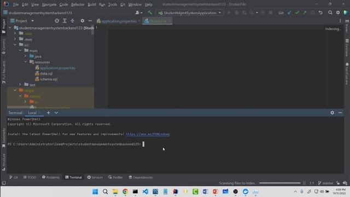This screenshot has height=197, width=350.
Task: Click the Project tree vertical scrollbar
Action: coord(92,30)
